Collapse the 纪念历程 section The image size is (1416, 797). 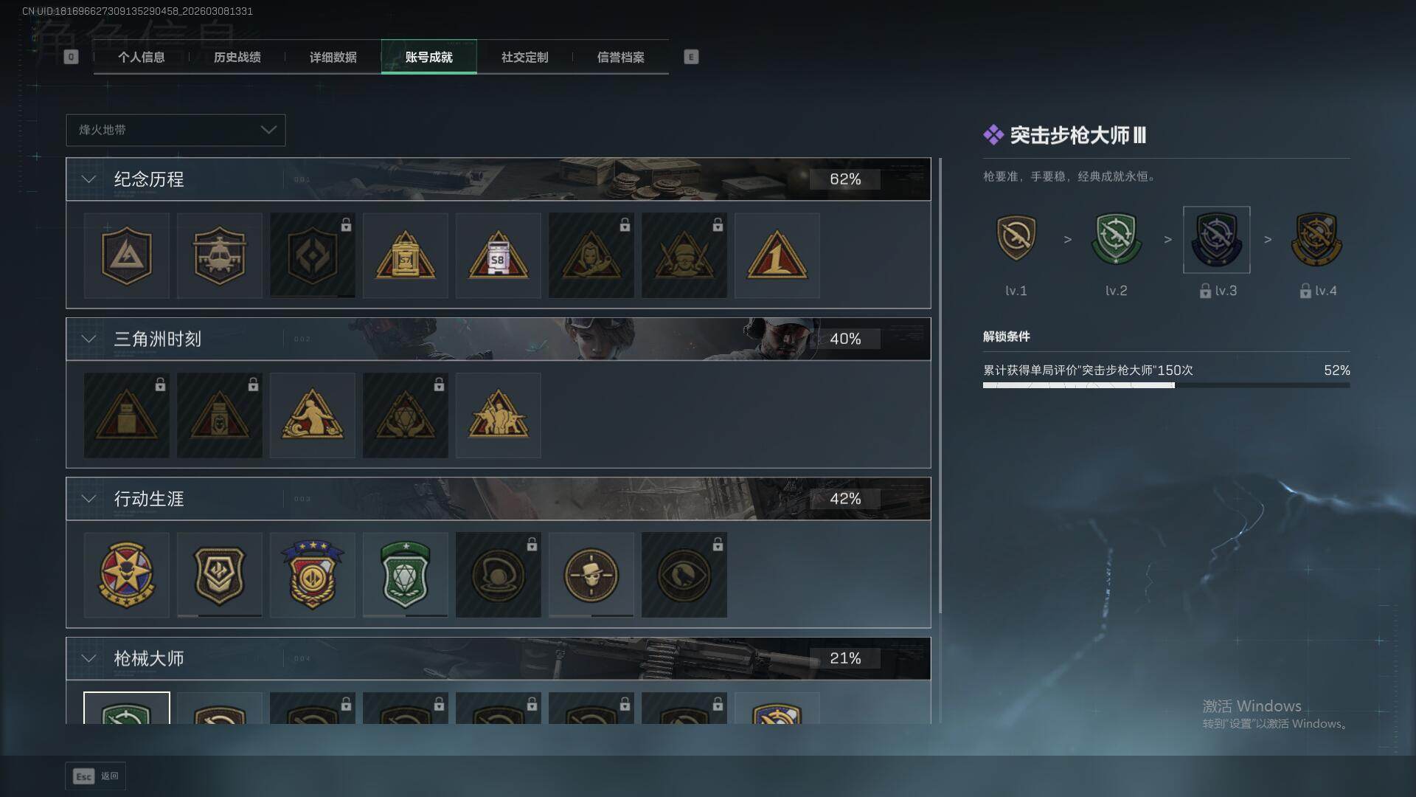tap(88, 179)
